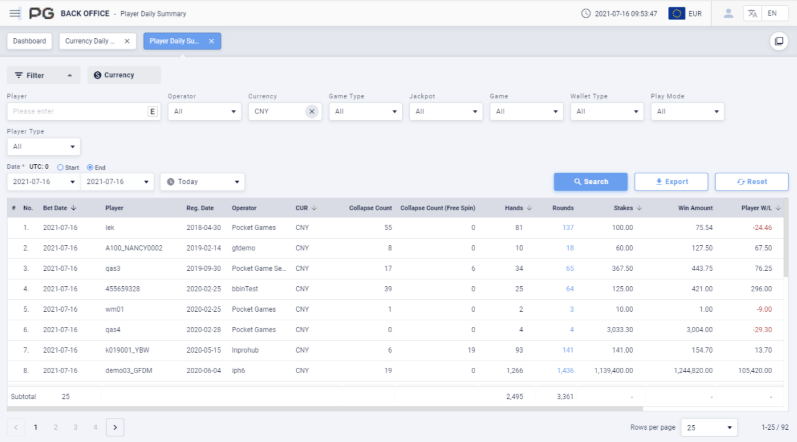Open the Rows per page dropdown
The image size is (797, 442).
[709, 427]
